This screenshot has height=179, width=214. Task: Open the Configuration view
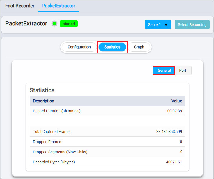click(79, 47)
